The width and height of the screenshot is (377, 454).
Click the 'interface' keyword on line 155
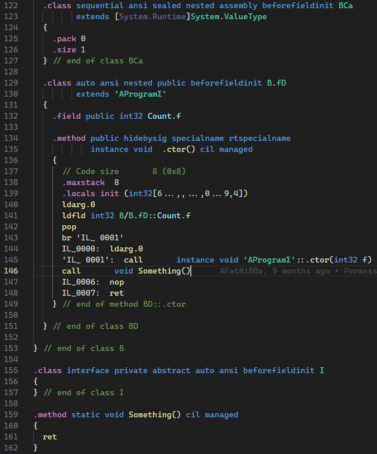tap(88, 371)
